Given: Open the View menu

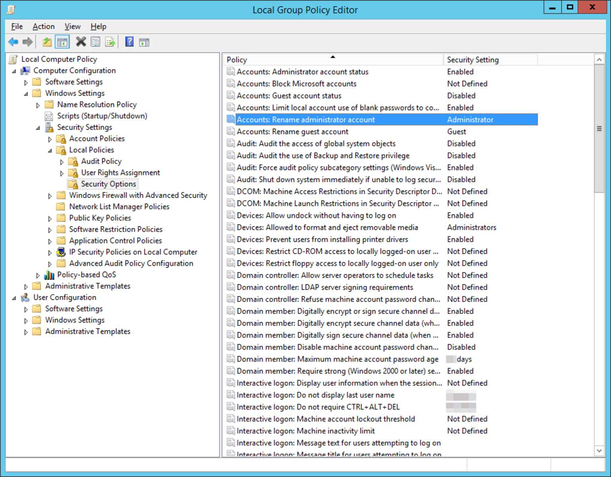Looking at the screenshot, I should coord(72,26).
